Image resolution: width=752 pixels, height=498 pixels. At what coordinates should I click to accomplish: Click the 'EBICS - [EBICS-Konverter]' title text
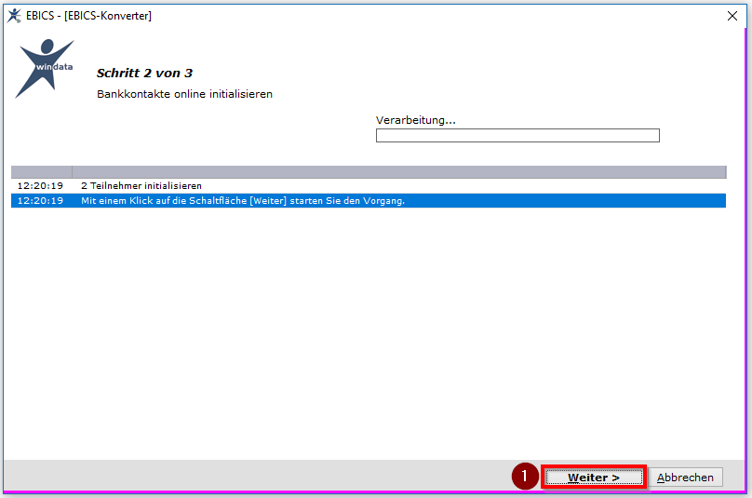click(88, 16)
